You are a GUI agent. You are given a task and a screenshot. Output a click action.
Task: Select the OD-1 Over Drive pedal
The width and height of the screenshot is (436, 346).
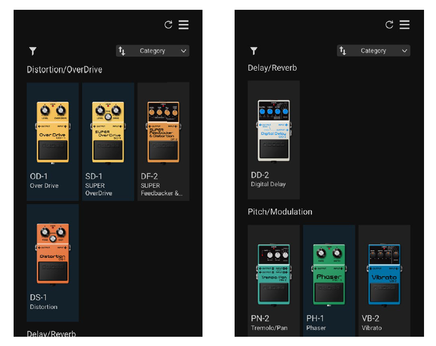click(53, 141)
